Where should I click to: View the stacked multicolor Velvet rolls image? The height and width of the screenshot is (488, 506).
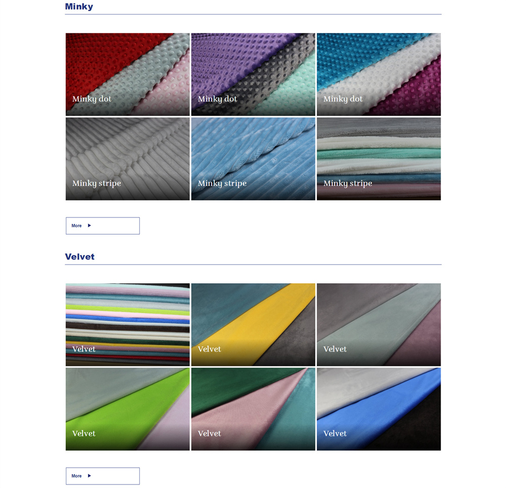tap(128, 324)
